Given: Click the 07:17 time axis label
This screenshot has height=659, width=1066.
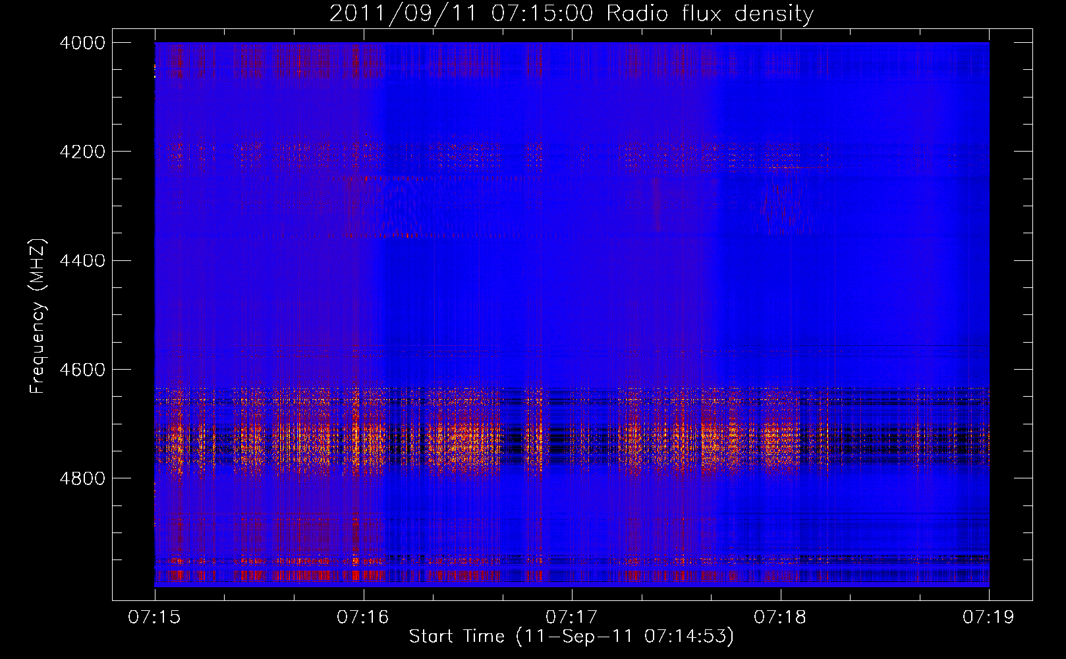Looking at the screenshot, I should pos(572,617).
